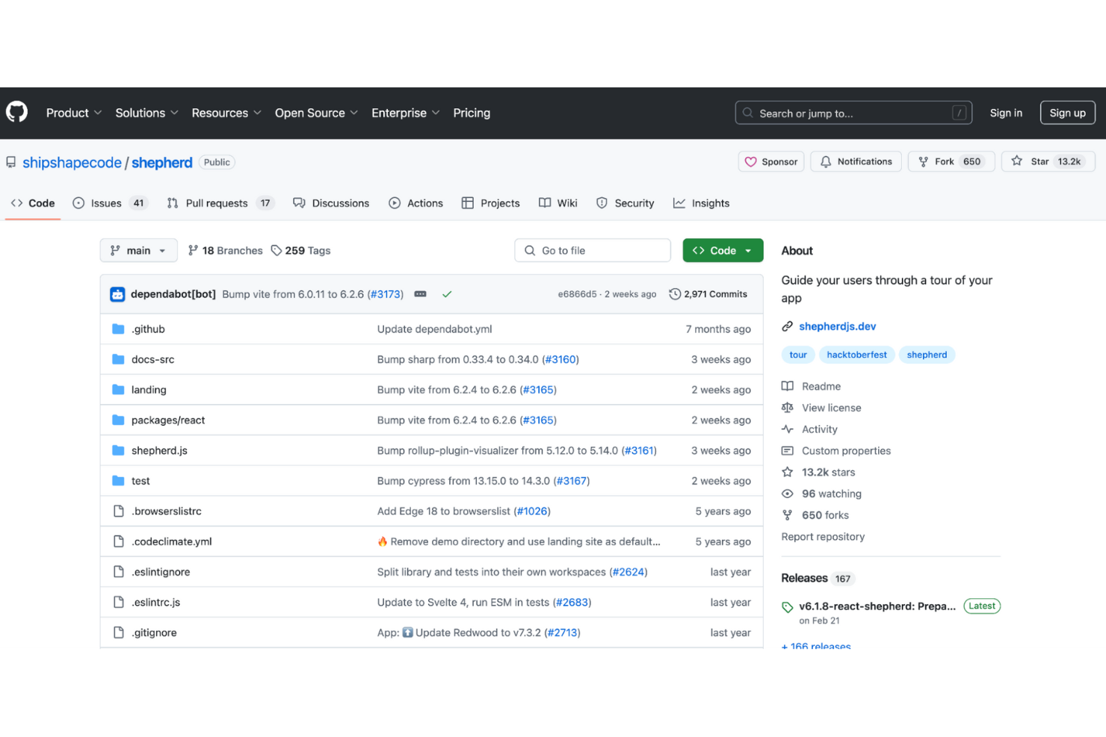Open the GitHub logo homepage
The width and height of the screenshot is (1106, 737).
(x=16, y=113)
